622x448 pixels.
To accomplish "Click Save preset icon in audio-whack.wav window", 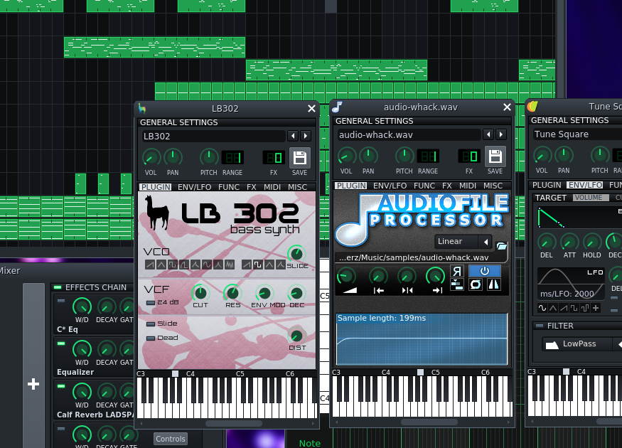I will (495, 156).
